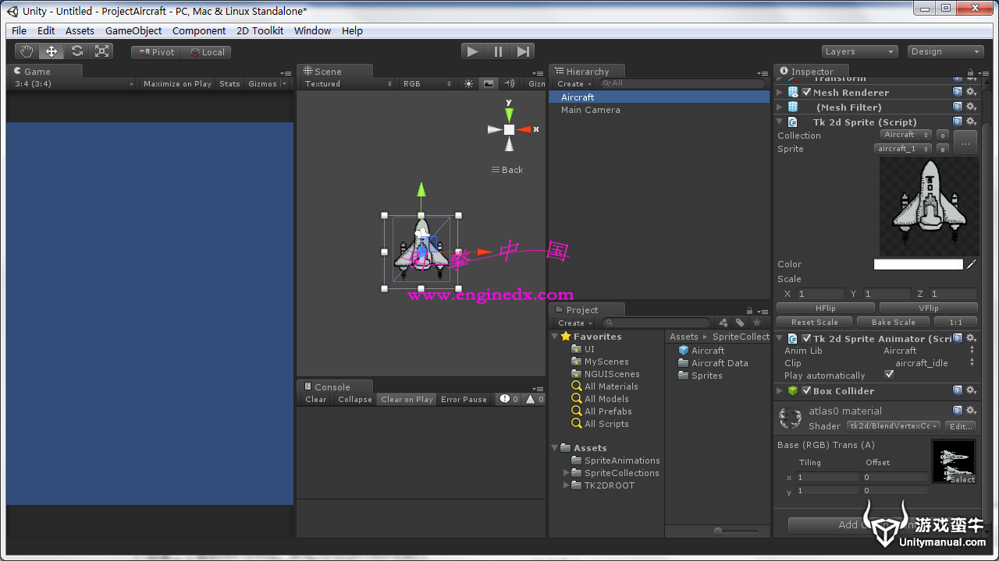Open the GameObject menu

(x=133, y=30)
